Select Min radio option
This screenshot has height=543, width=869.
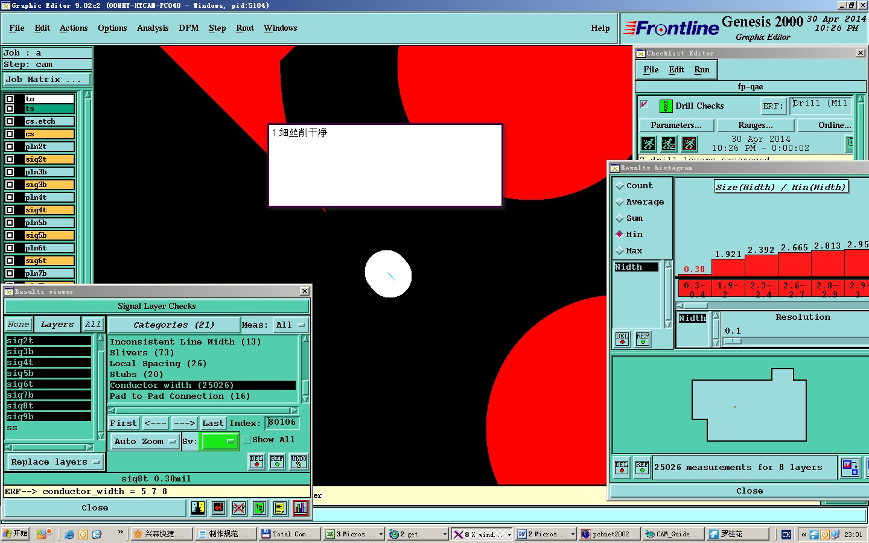(x=620, y=235)
